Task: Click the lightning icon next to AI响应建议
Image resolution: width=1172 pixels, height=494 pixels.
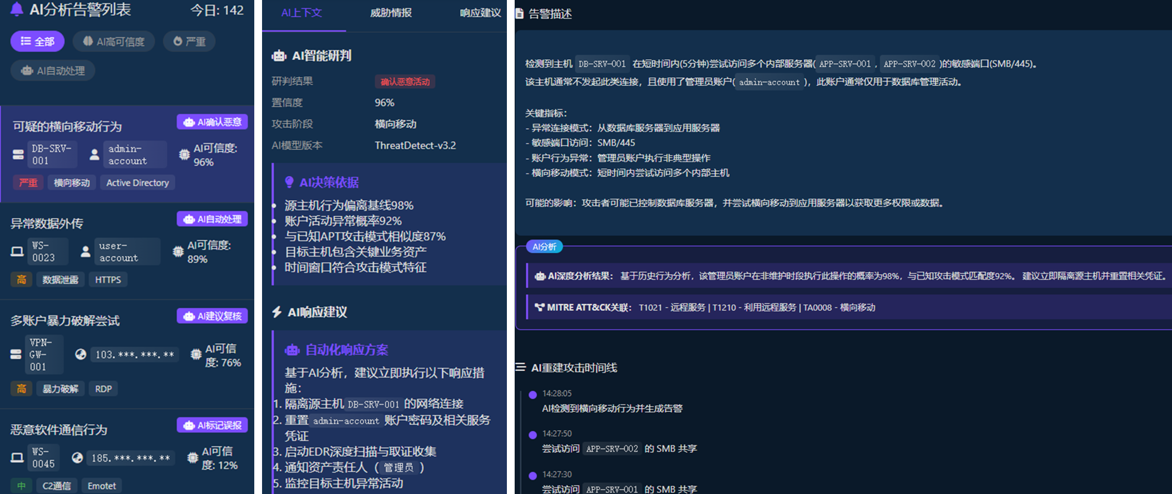Action: [x=277, y=312]
